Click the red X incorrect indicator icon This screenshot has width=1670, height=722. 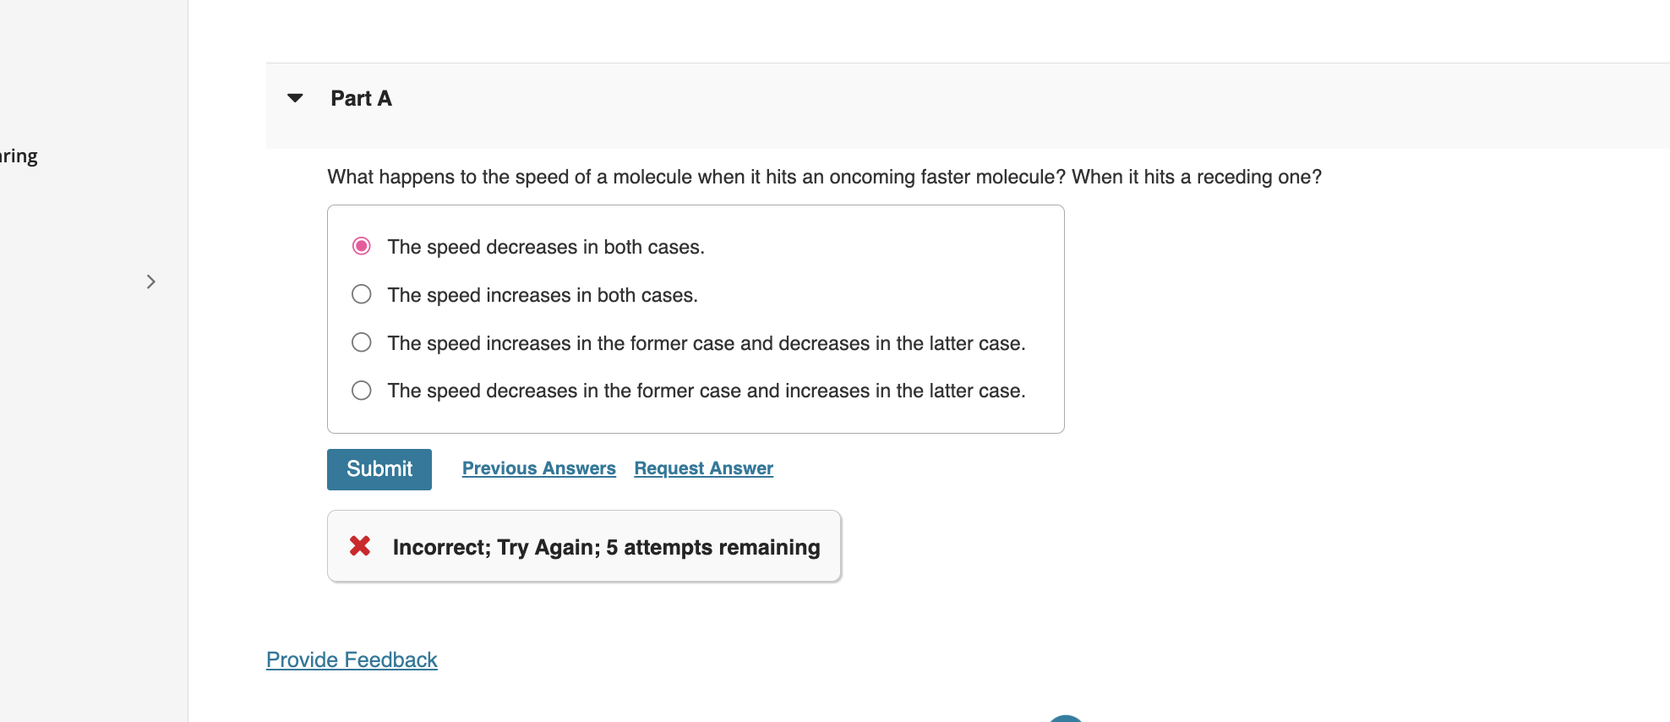pos(359,546)
